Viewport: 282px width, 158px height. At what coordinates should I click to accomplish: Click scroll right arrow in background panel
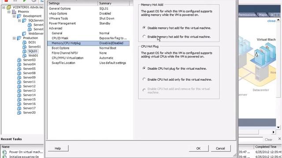[273, 132]
